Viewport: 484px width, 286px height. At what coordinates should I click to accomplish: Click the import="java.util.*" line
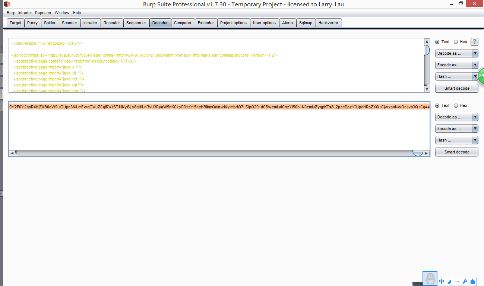tap(48, 73)
